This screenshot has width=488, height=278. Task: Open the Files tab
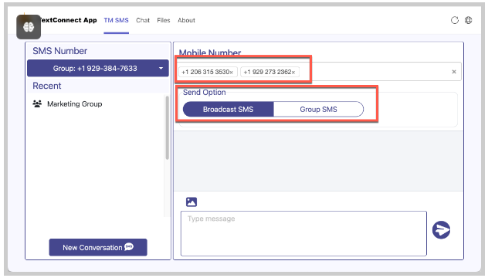coord(164,20)
